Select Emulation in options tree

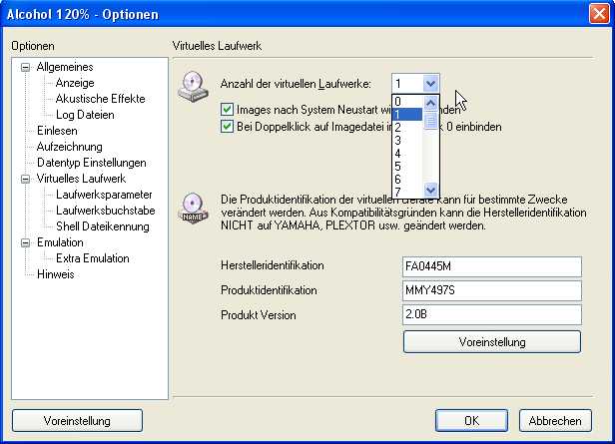(60, 242)
